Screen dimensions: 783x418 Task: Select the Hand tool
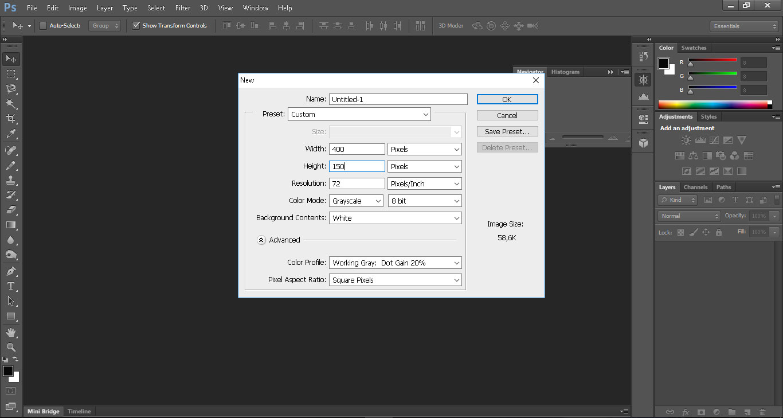tap(11, 333)
